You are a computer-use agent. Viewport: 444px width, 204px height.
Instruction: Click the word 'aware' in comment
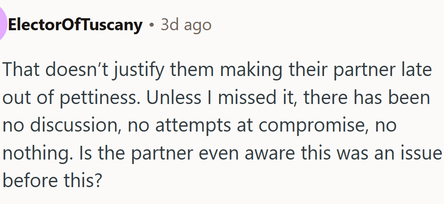[273, 153]
